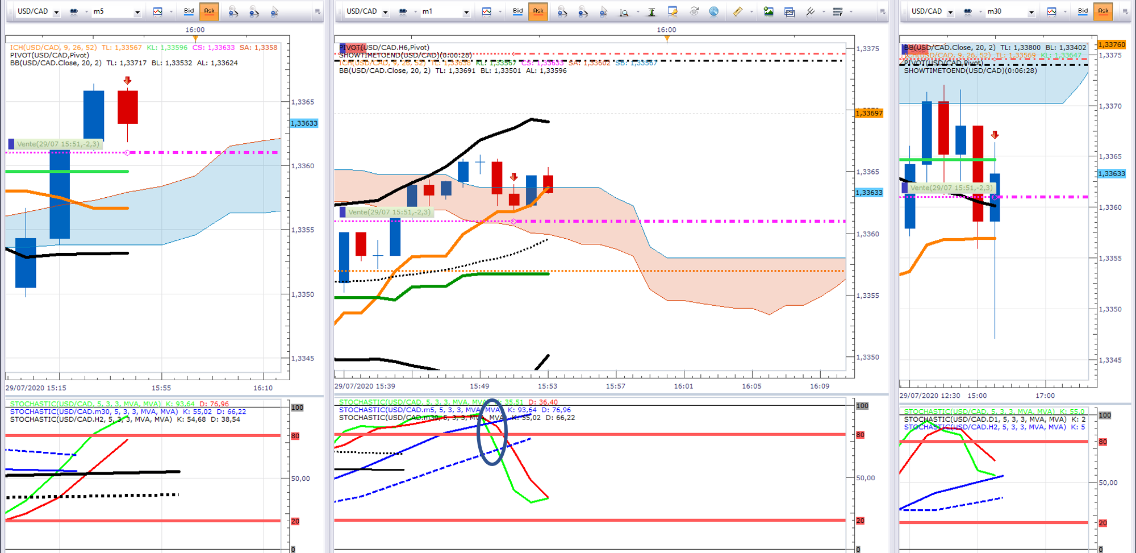Image resolution: width=1136 pixels, height=553 pixels.
Task: Click zoom out icon in m5 chart toolbar
Action: 254,11
